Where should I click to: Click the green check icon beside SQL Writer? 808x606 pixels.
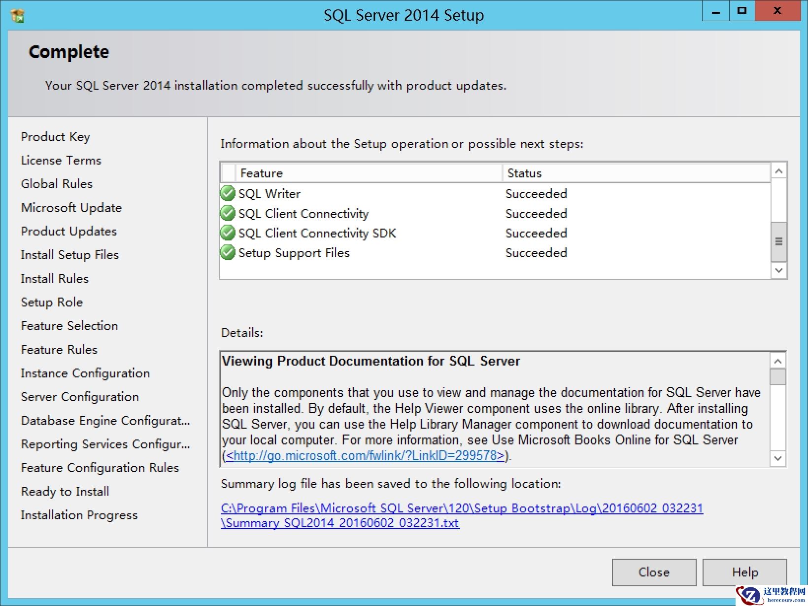(x=227, y=194)
